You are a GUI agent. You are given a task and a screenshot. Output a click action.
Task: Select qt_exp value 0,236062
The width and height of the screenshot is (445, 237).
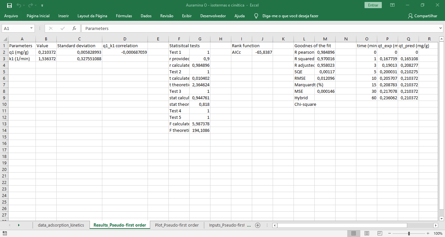point(387,98)
